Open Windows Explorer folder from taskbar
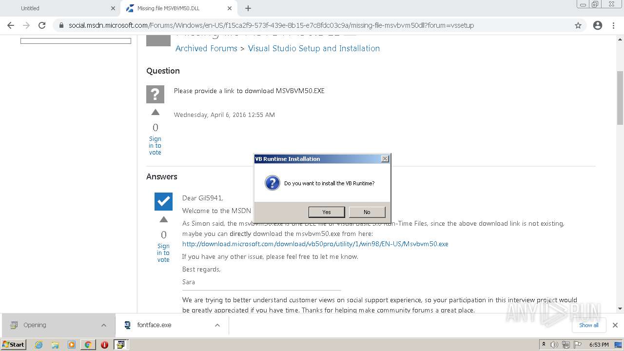Image resolution: width=624 pixels, height=351 pixels. [x=55, y=345]
